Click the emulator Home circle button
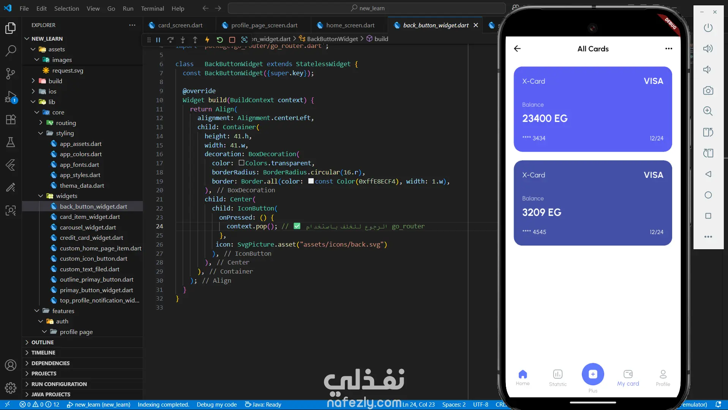 coord(708,195)
